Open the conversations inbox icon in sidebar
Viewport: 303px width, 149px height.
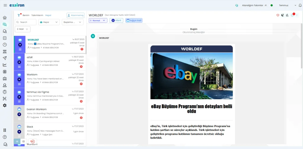point(5,24)
